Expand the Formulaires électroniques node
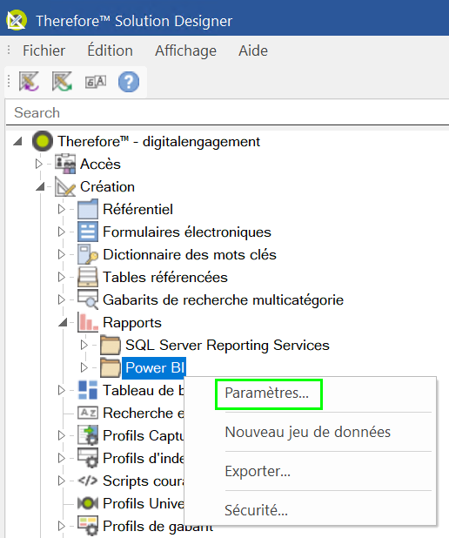 coord(62,232)
